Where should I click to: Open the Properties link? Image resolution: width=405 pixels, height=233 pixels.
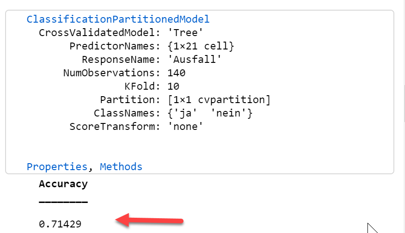(57, 167)
